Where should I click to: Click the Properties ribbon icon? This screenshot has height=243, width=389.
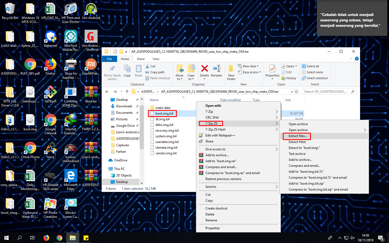click(x=272, y=69)
